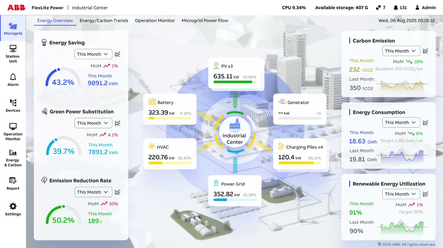Open Energy & Carbon in sidebar
443x248 pixels.
[13, 158]
